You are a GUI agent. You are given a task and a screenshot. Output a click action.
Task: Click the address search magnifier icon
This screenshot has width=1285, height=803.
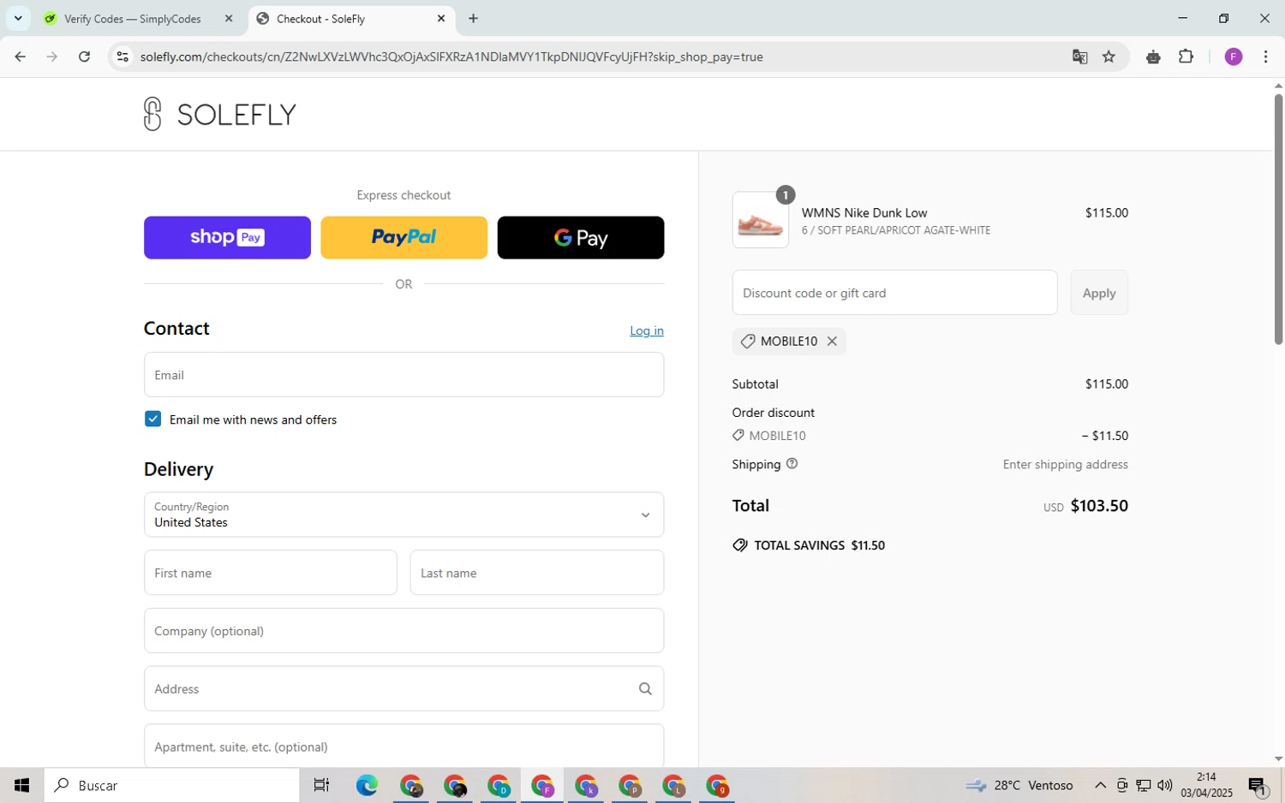click(x=645, y=689)
